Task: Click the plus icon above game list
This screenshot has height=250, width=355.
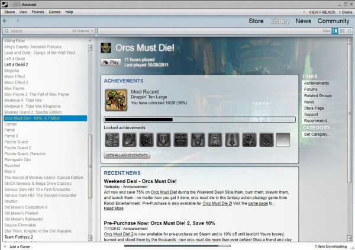Action: pyautogui.click(x=90, y=40)
